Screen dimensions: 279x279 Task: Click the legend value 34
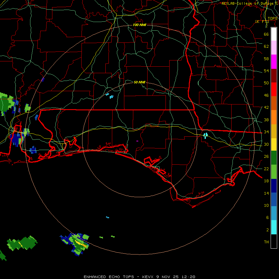pos(266,132)
